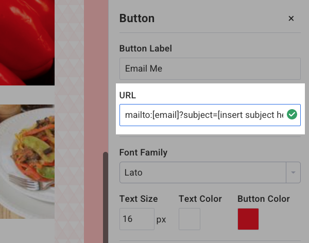Close the Button settings panel
The image size is (309, 243).
291,19
